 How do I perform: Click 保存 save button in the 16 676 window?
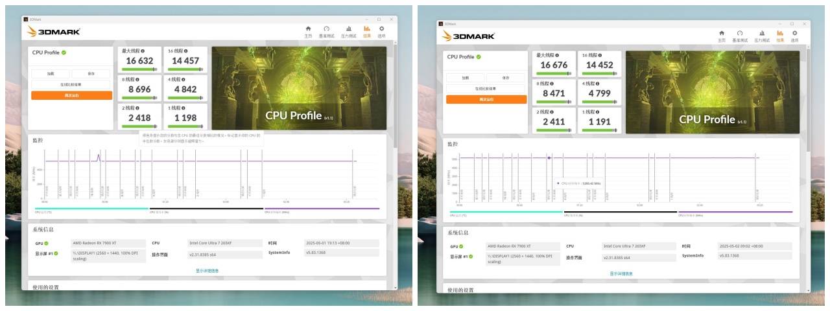(x=506, y=78)
